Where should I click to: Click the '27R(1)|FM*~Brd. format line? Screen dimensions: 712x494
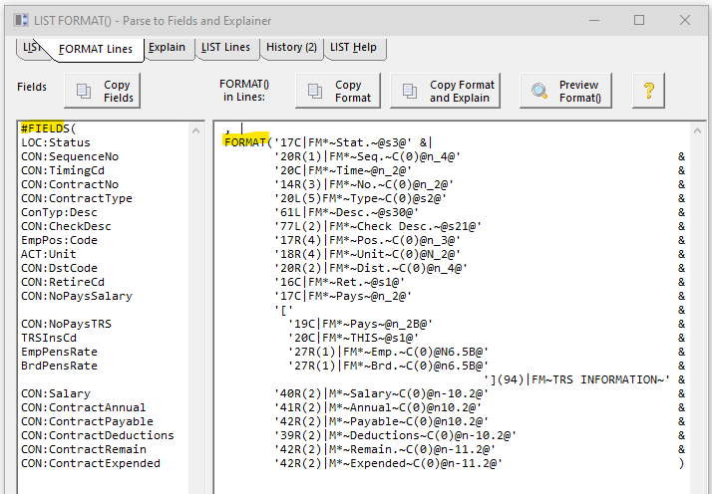pos(388,366)
